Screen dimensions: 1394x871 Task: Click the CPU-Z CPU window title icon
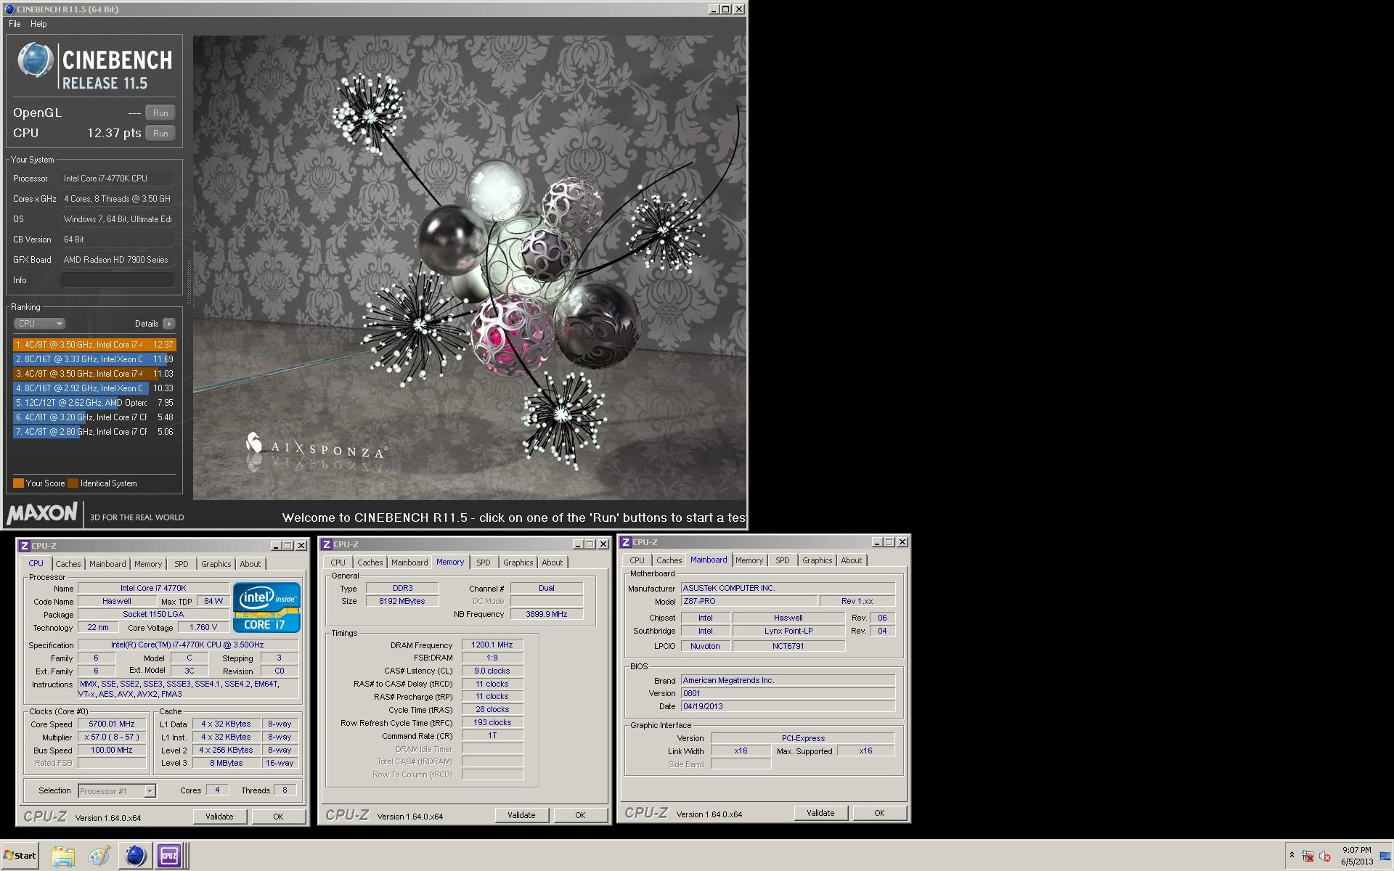(x=24, y=546)
